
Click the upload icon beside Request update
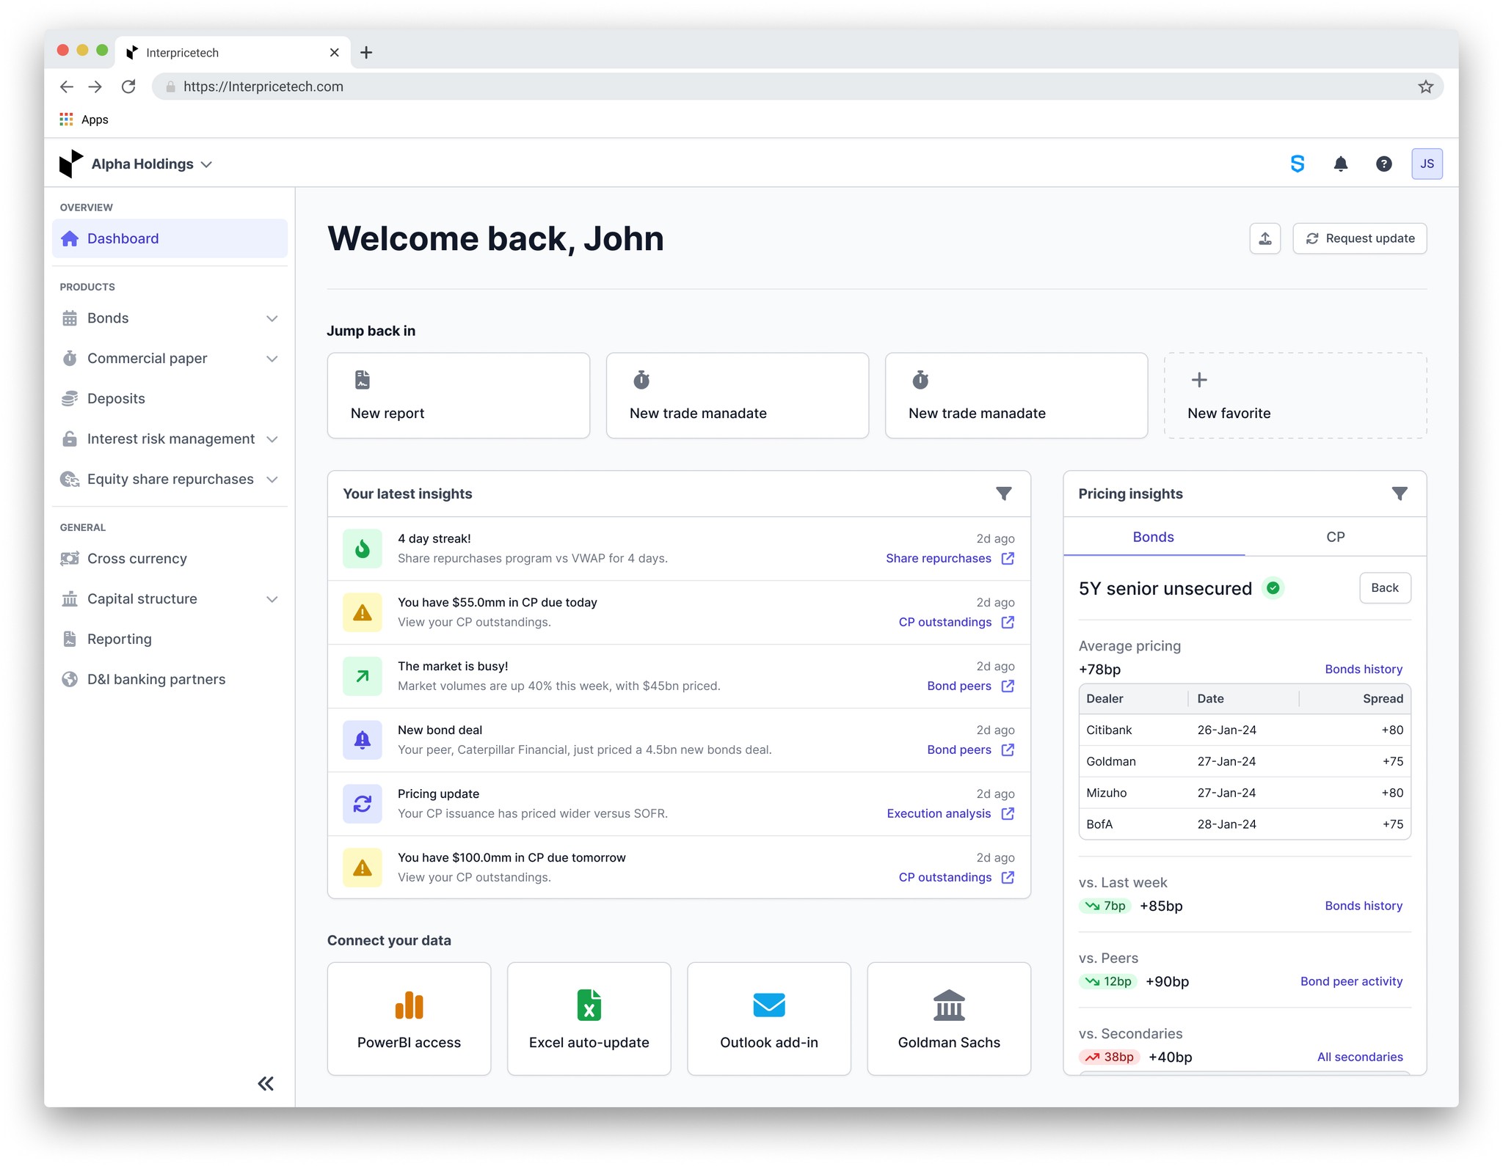pos(1264,238)
